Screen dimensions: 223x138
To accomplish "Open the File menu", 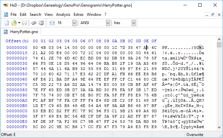I will tap(14, 15).
